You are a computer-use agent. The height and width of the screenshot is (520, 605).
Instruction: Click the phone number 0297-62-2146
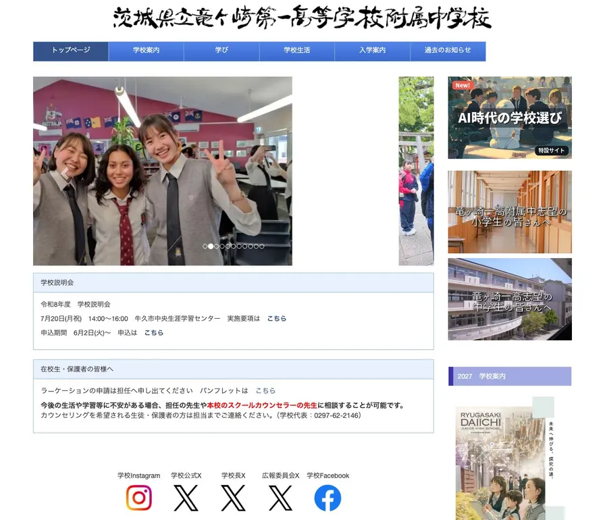[337, 415]
